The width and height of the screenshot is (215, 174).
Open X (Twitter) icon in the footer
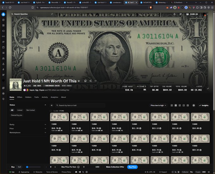(83, 172)
